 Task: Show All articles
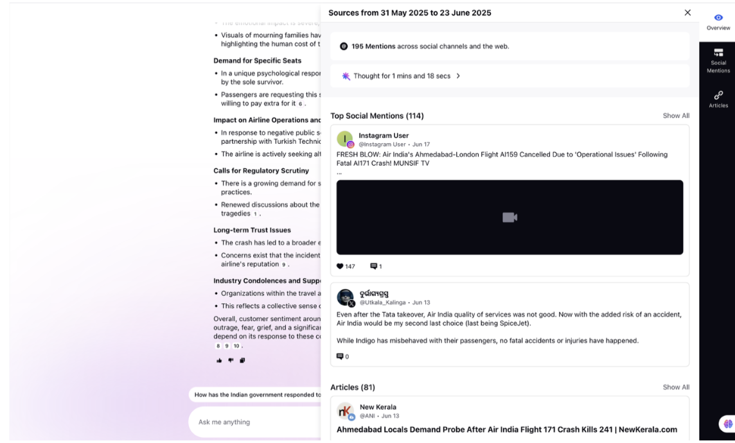click(x=675, y=387)
